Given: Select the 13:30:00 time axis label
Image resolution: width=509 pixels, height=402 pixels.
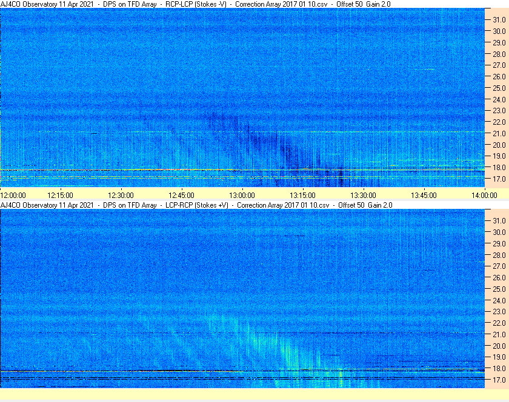Looking at the screenshot, I should pyautogui.click(x=363, y=196).
